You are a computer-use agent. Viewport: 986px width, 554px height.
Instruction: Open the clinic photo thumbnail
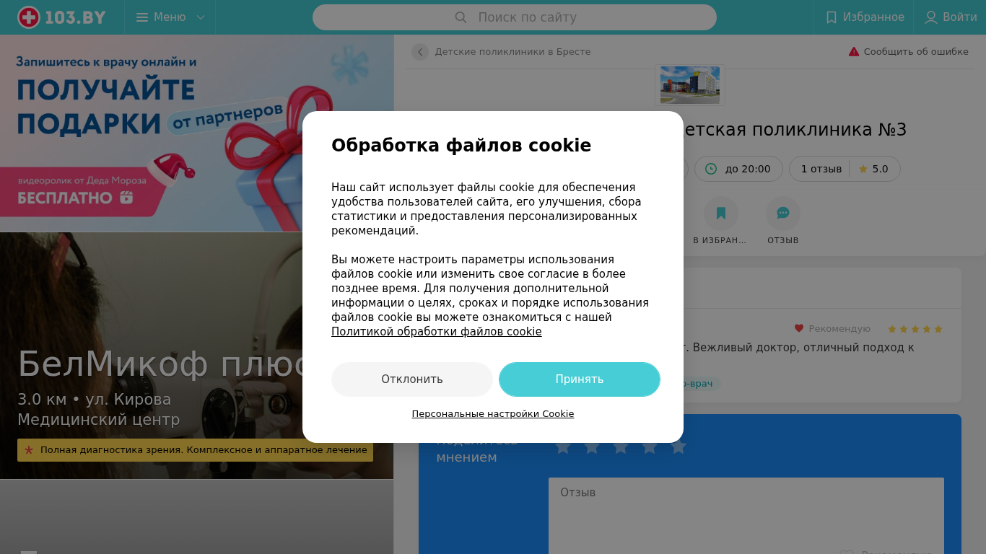(x=690, y=85)
